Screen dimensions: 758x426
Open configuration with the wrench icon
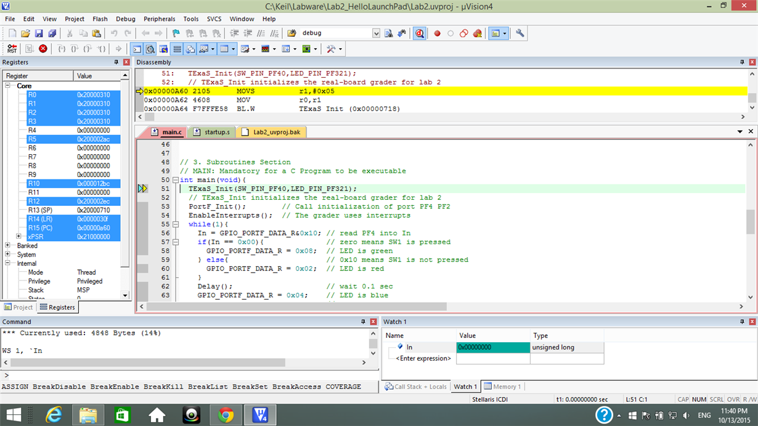(520, 33)
